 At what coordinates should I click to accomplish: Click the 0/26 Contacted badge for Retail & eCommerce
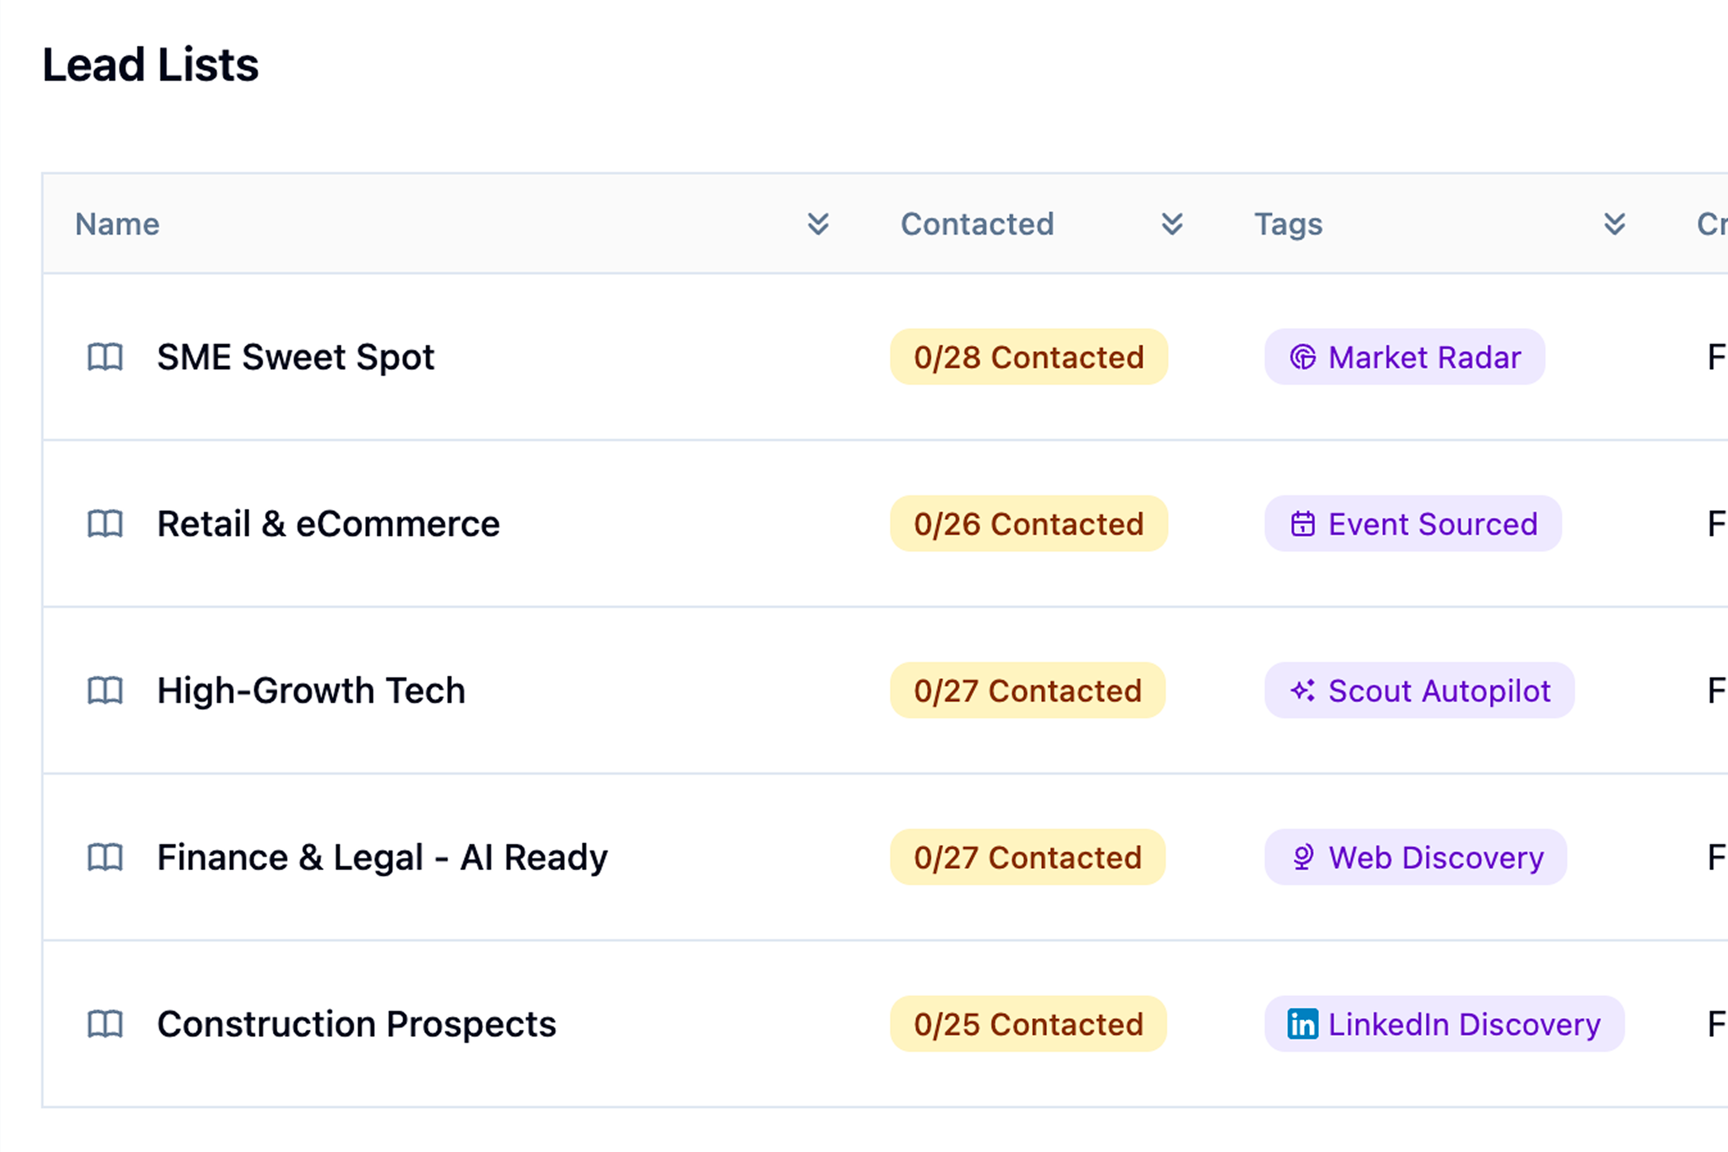point(1028,524)
